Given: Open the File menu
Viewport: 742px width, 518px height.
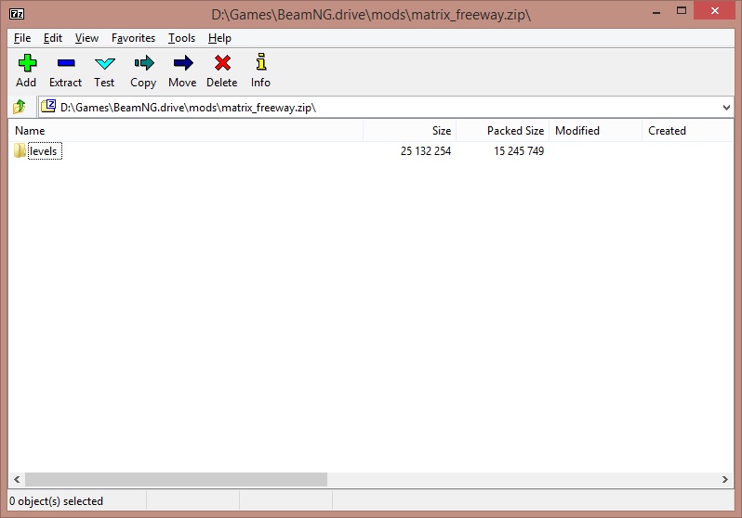Looking at the screenshot, I should coord(22,38).
